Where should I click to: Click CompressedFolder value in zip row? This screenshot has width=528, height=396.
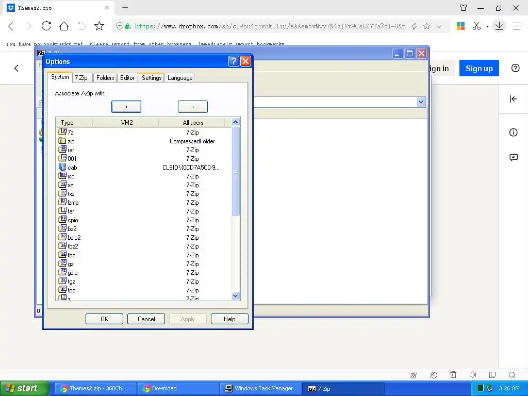pos(192,141)
